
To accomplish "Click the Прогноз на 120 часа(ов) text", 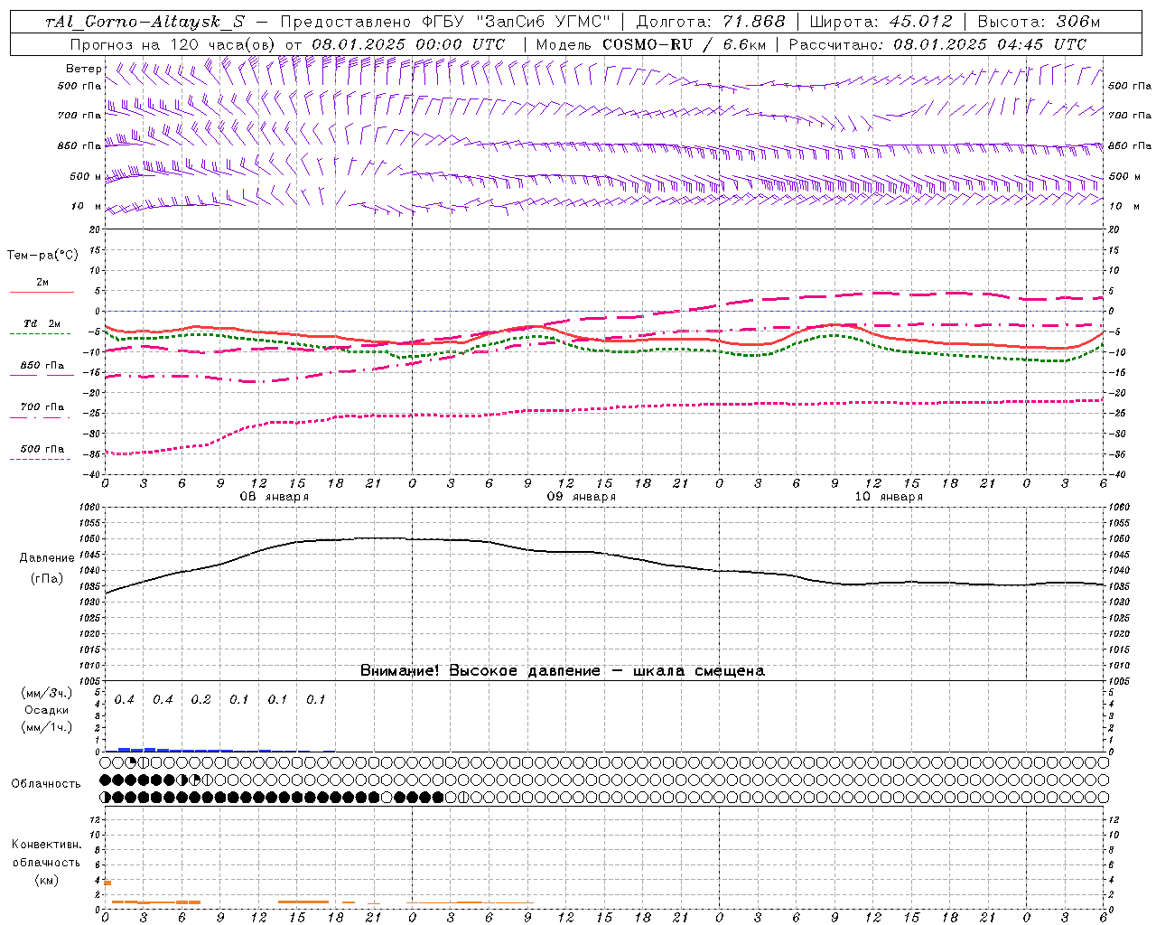I will click(x=173, y=44).
